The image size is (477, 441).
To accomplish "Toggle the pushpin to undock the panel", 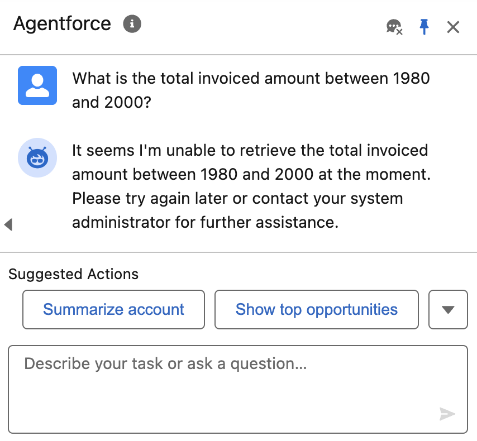I will point(424,26).
